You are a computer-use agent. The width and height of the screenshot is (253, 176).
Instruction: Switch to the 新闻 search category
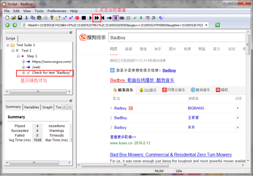click(128, 49)
